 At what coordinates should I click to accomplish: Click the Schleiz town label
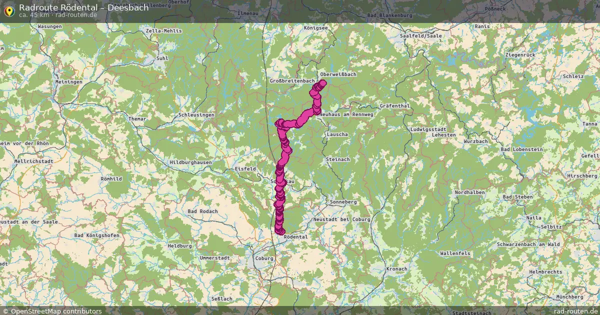click(x=572, y=76)
